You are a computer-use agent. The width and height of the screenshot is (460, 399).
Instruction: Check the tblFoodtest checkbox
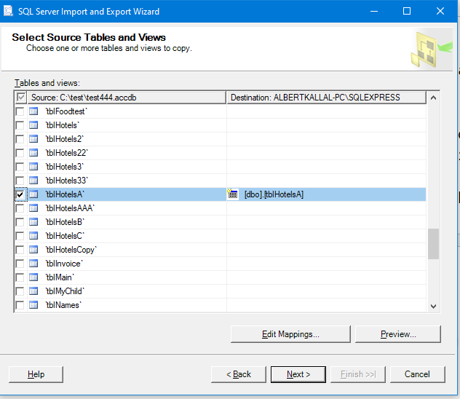[x=20, y=111]
